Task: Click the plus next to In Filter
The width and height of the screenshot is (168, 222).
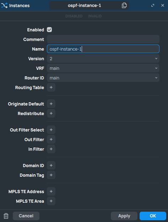Action: (x=51, y=149)
